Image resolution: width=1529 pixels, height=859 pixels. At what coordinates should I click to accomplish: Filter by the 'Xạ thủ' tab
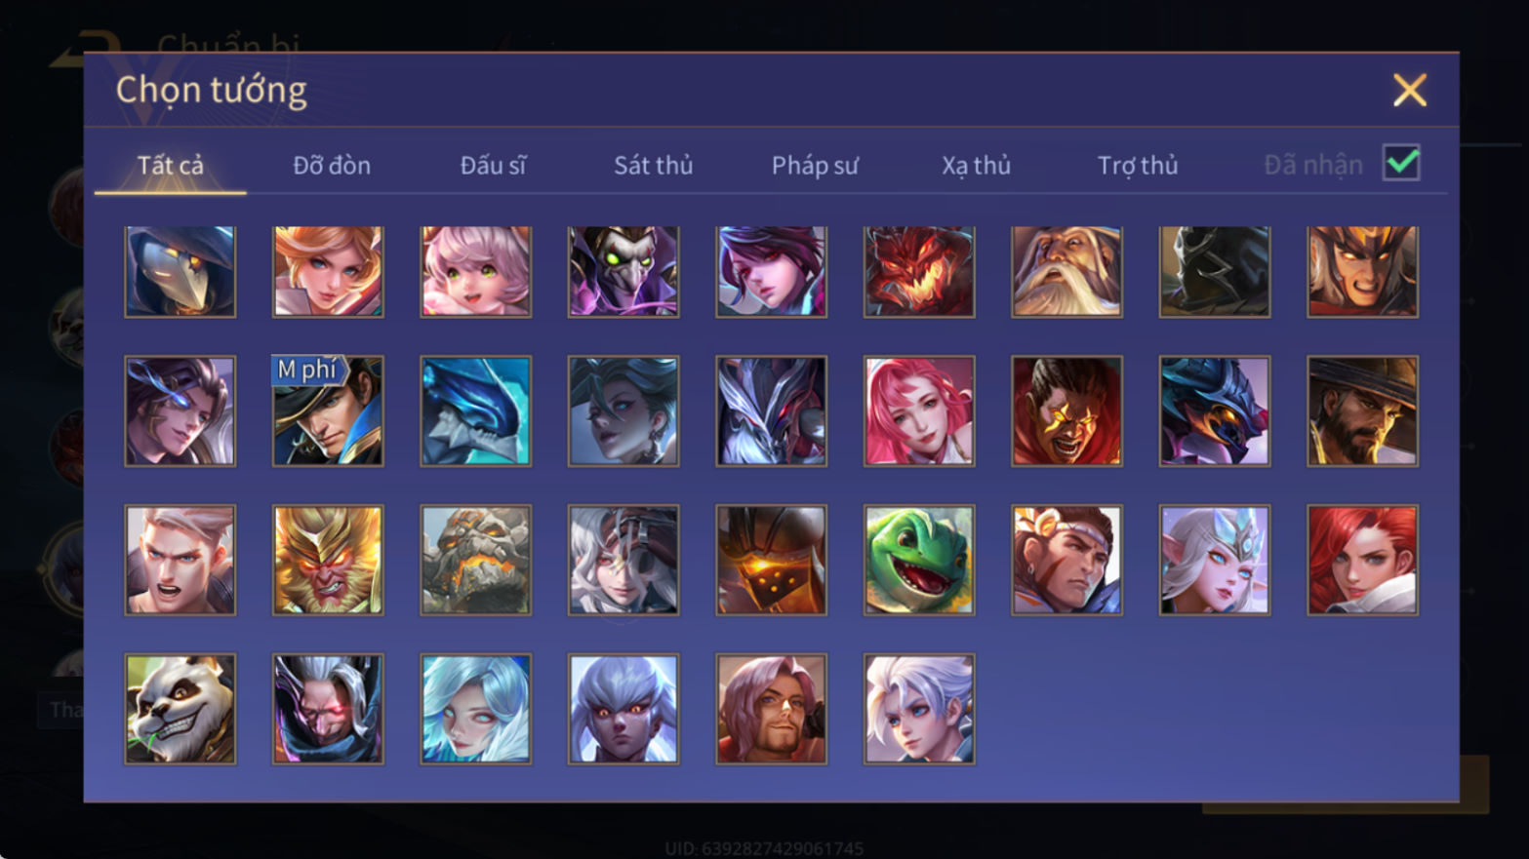pyautogui.click(x=976, y=165)
